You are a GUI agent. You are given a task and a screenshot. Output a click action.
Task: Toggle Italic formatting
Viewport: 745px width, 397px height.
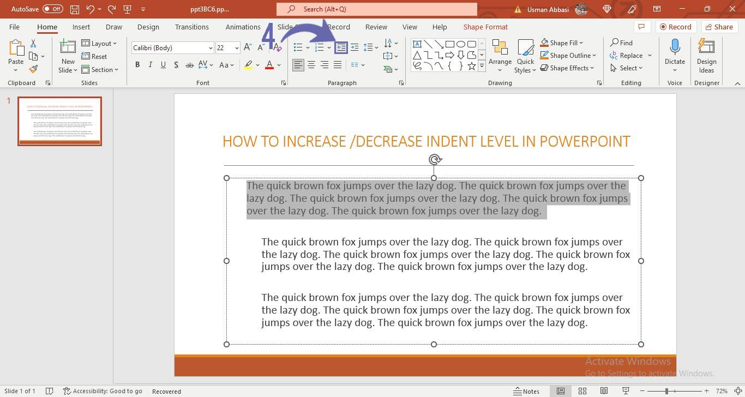[x=150, y=65]
